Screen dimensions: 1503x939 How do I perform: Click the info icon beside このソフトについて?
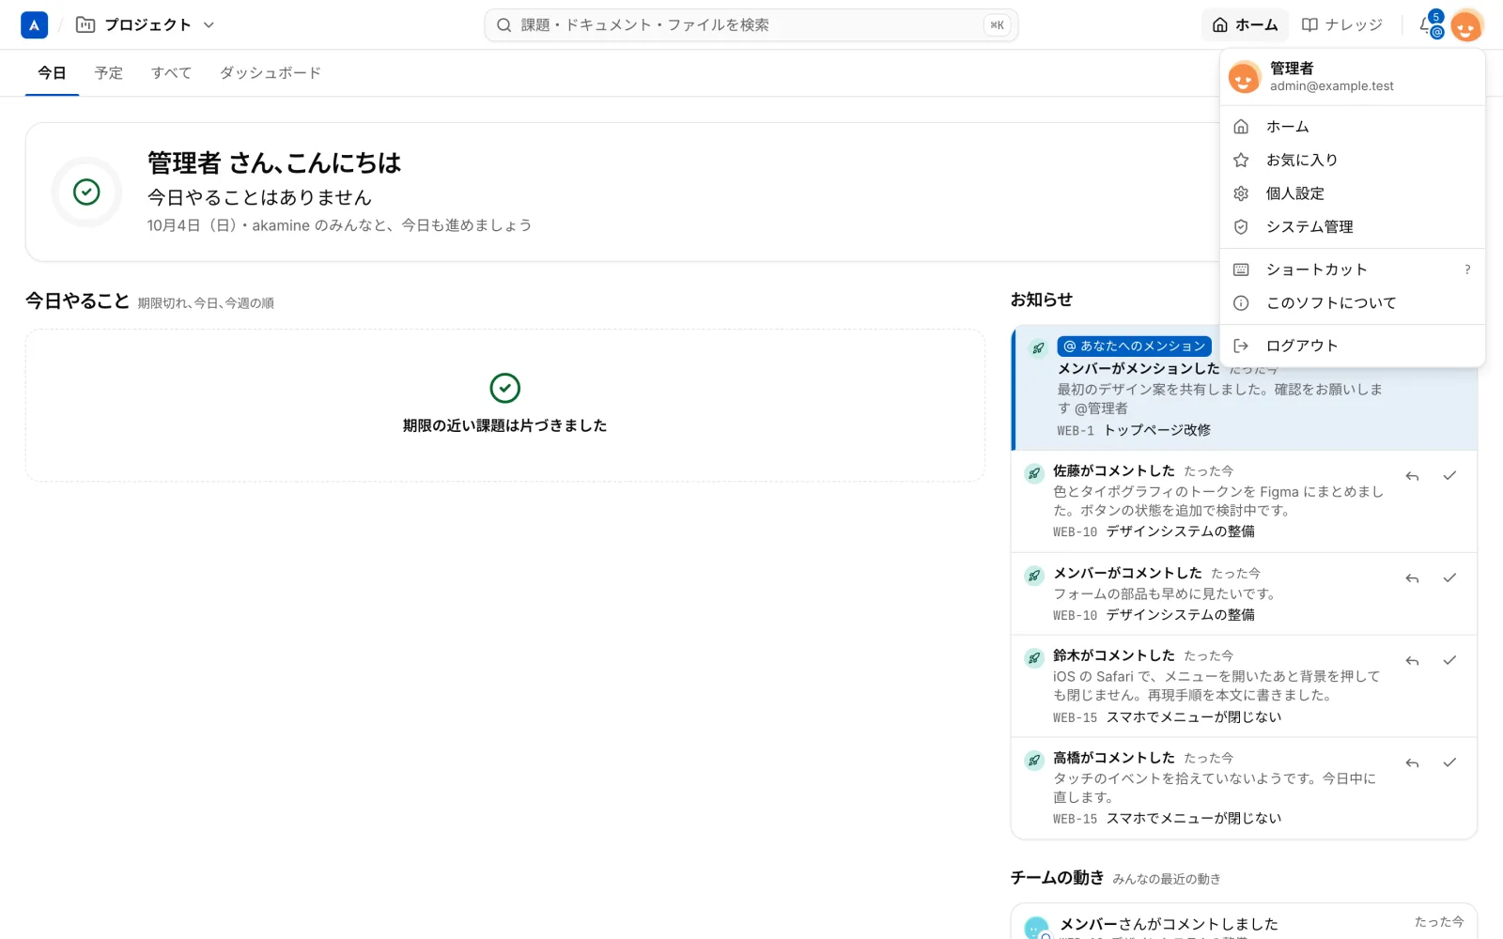click(1241, 303)
